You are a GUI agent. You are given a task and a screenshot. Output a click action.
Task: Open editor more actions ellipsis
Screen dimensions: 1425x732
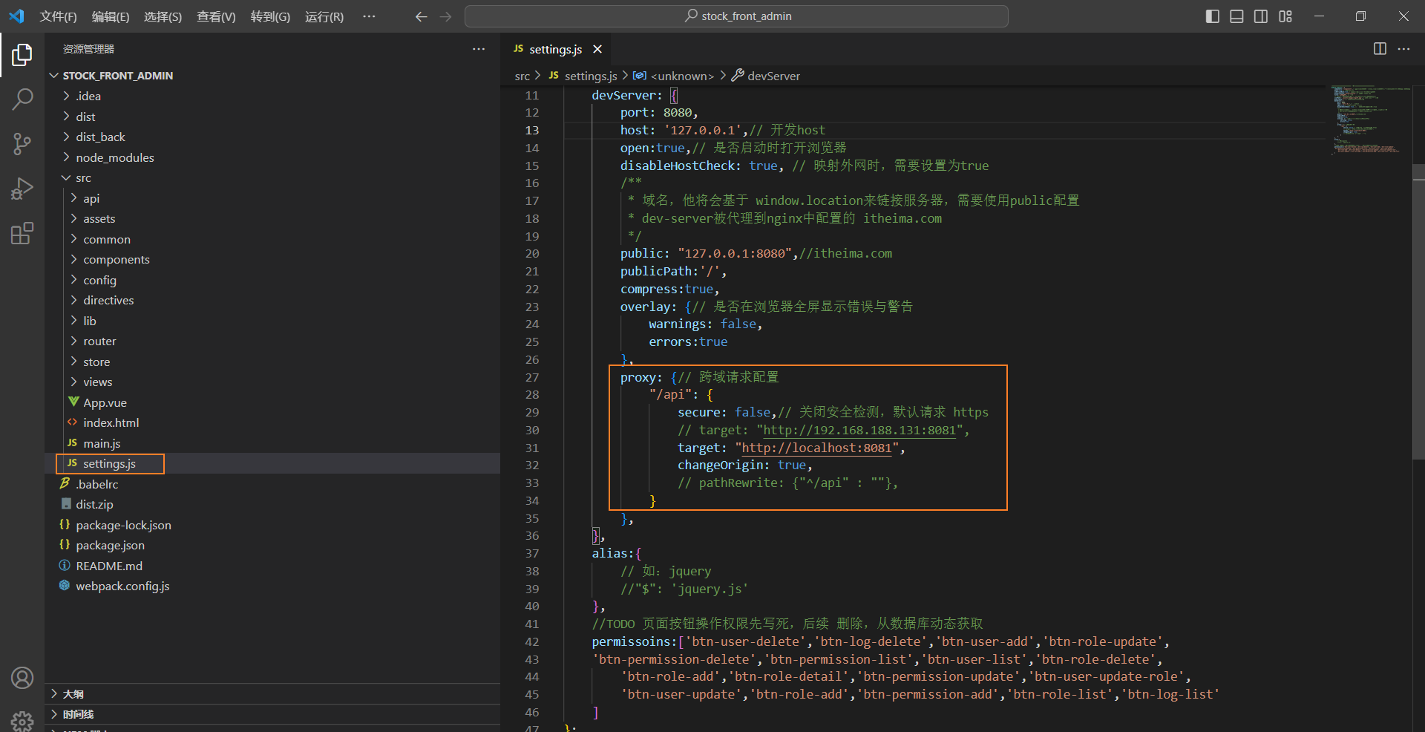[1403, 49]
